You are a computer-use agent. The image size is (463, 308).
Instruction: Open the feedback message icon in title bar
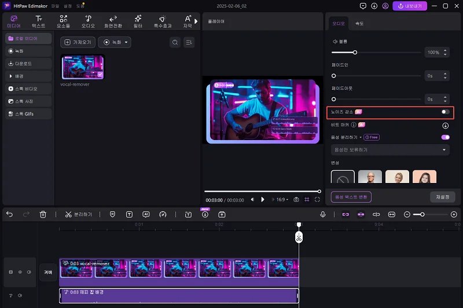(363, 6)
